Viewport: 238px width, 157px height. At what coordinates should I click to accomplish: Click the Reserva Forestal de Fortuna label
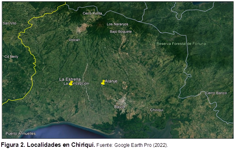click(181, 44)
